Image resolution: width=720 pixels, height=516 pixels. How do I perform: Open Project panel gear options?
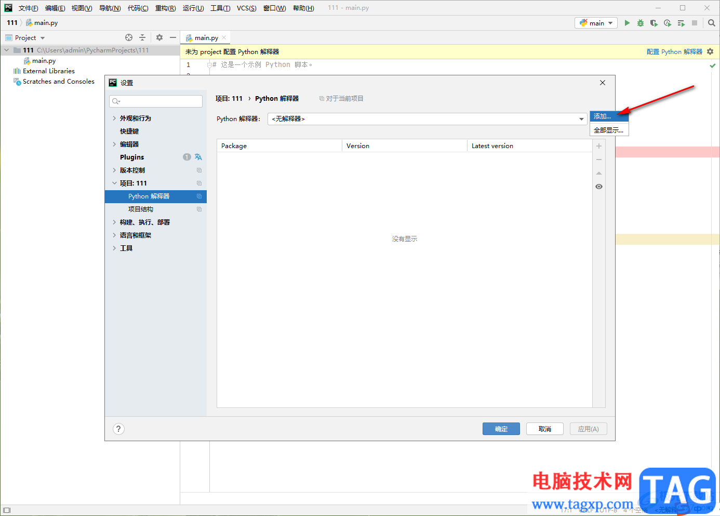tap(159, 37)
